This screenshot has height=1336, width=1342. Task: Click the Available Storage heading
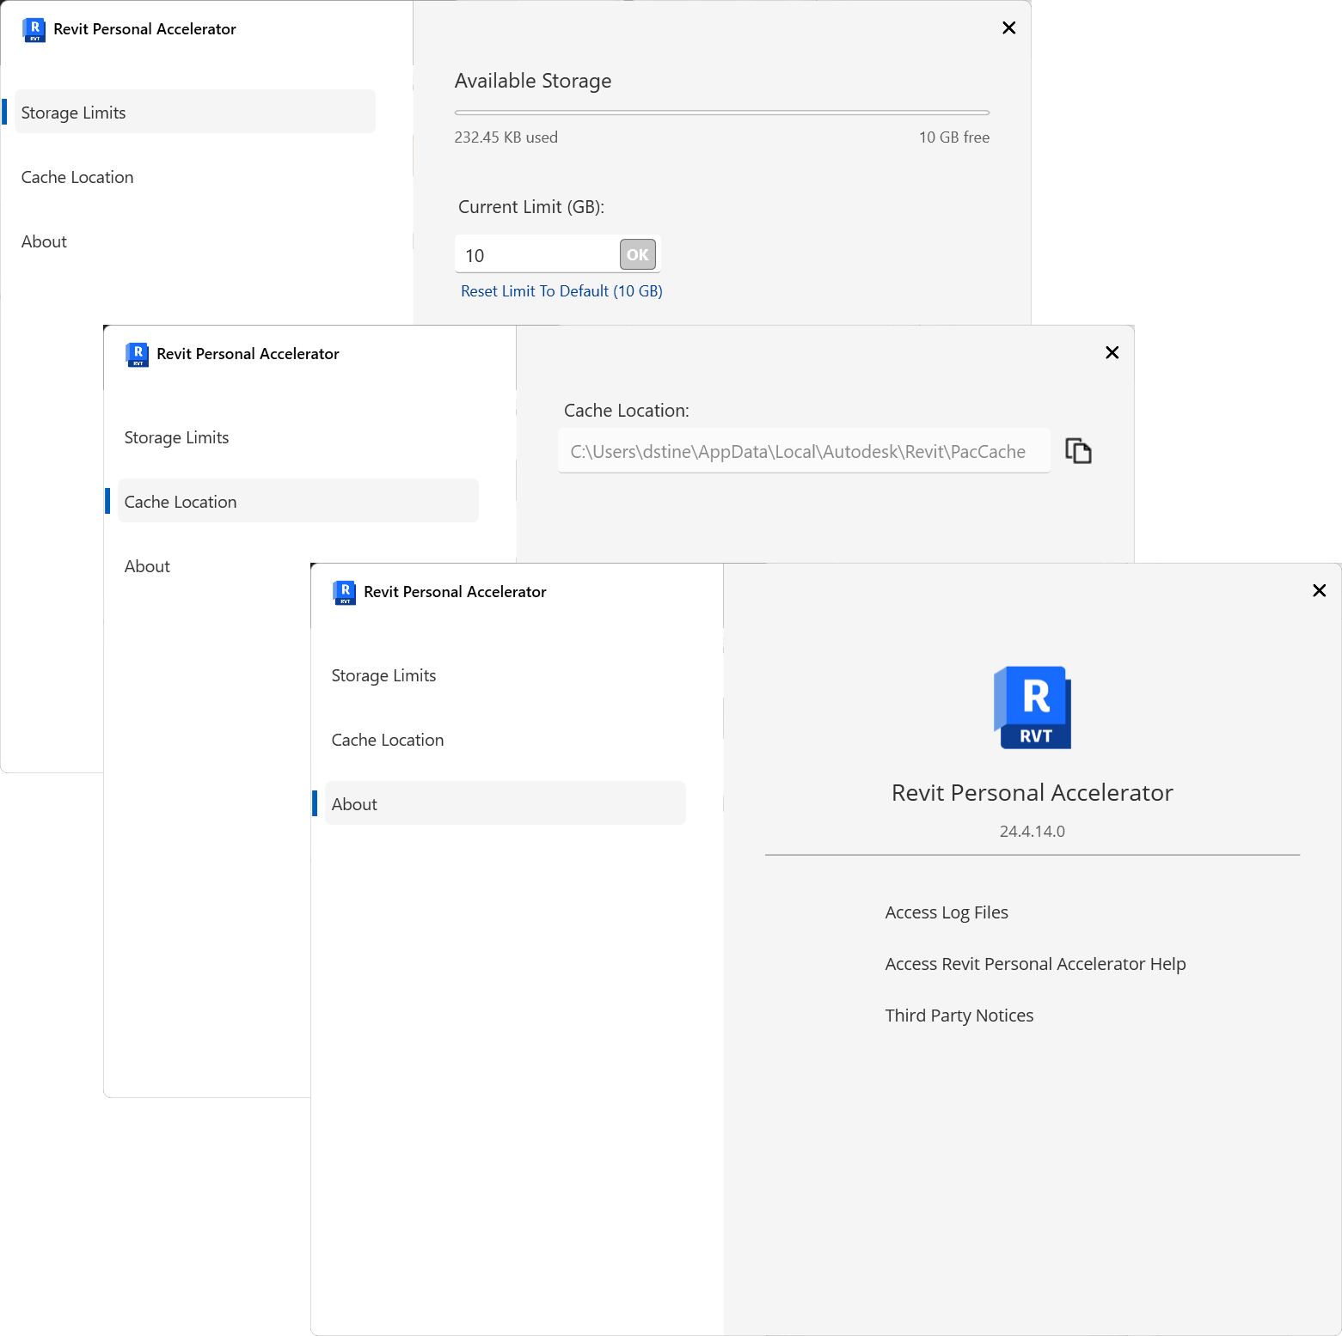pyautogui.click(x=533, y=81)
